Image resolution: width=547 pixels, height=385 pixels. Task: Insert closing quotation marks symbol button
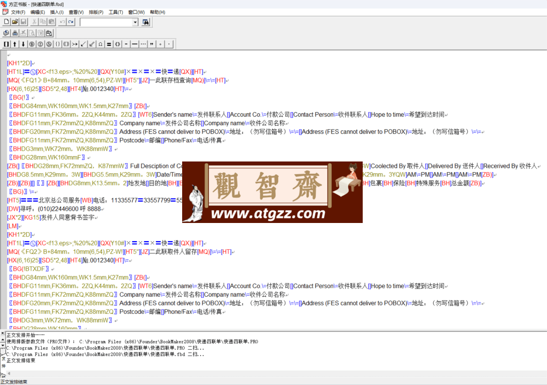click(152, 44)
